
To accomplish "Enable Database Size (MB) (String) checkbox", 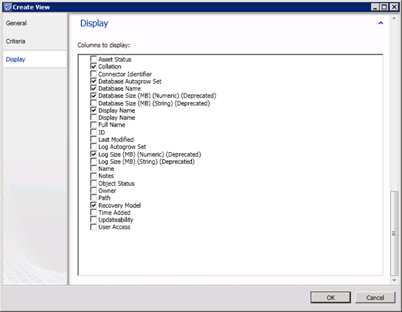I will (94, 103).
